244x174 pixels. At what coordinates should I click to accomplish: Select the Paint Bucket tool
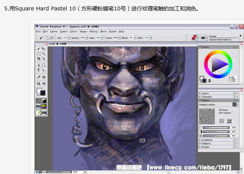point(44,77)
